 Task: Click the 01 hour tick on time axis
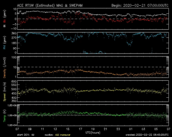click(x=131, y=129)
